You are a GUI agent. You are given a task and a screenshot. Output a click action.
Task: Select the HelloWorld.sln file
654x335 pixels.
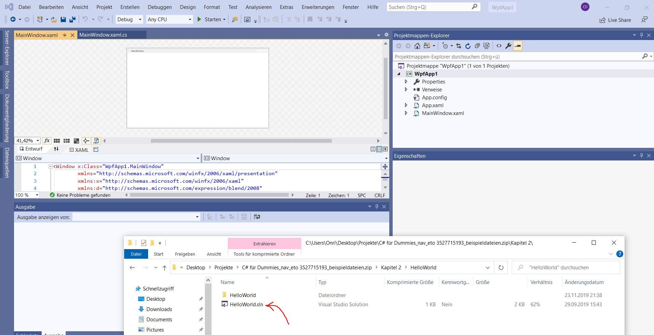coord(246,304)
